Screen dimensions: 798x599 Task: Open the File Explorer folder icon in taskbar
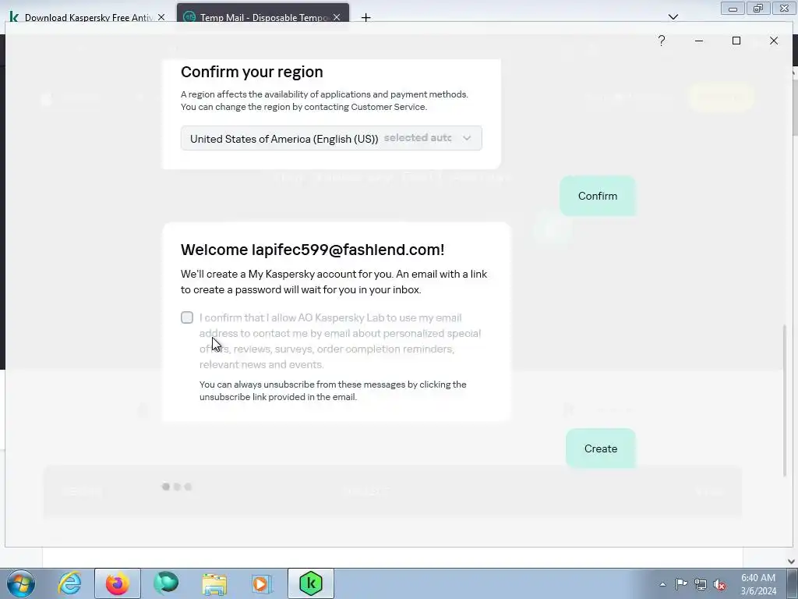pyautogui.click(x=214, y=583)
